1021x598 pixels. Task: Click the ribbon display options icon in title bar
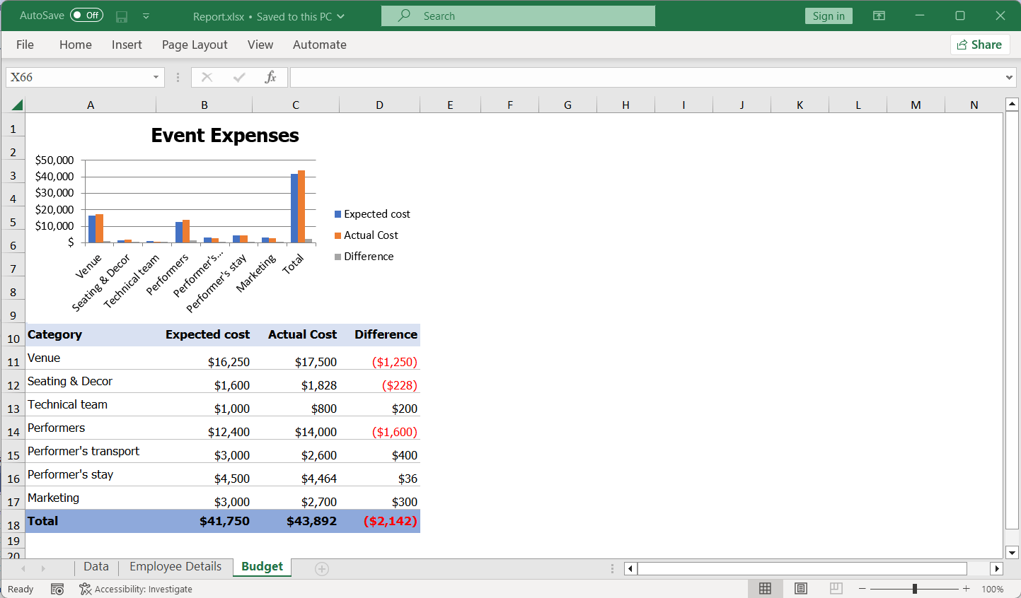coord(878,15)
